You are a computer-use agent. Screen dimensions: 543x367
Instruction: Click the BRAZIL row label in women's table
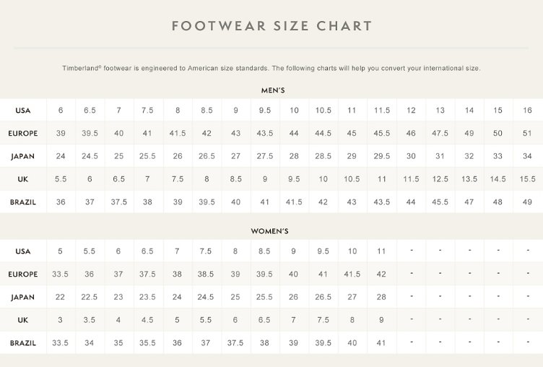[x=23, y=342]
